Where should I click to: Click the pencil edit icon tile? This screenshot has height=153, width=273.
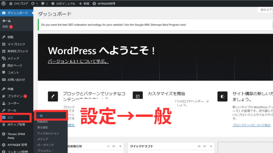pos(53,96)
